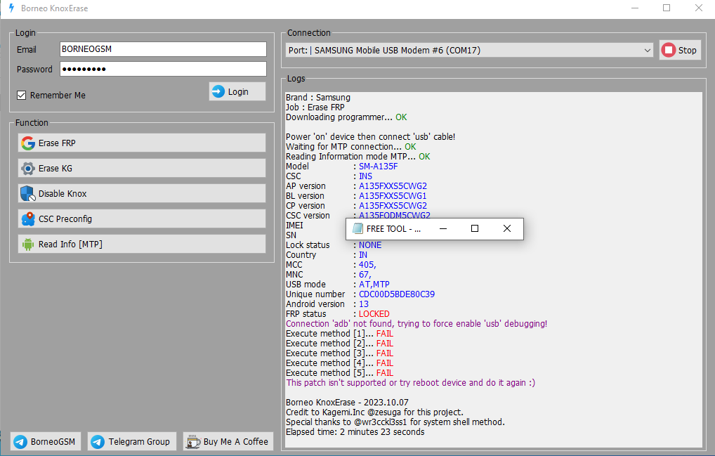Click the gear icon on Erase KG
Image resolution: width=715 pixels, height=456 pixels.
(28, 168)
